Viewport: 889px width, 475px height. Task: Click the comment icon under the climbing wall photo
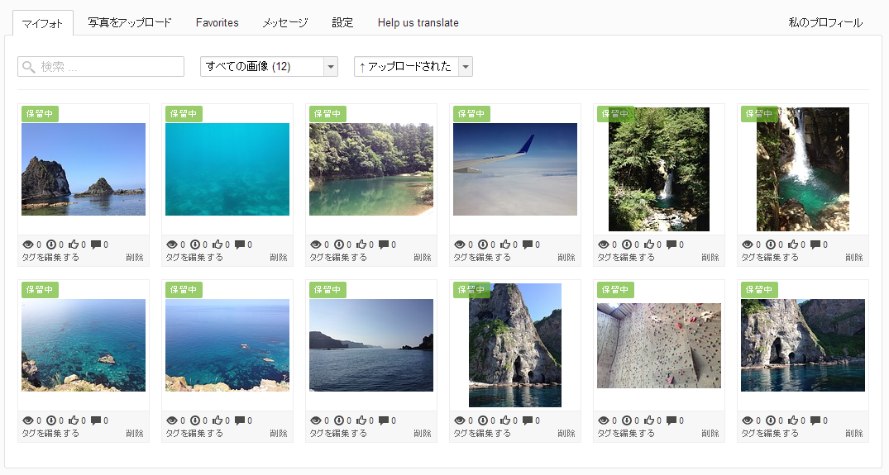tap(672, 420)
